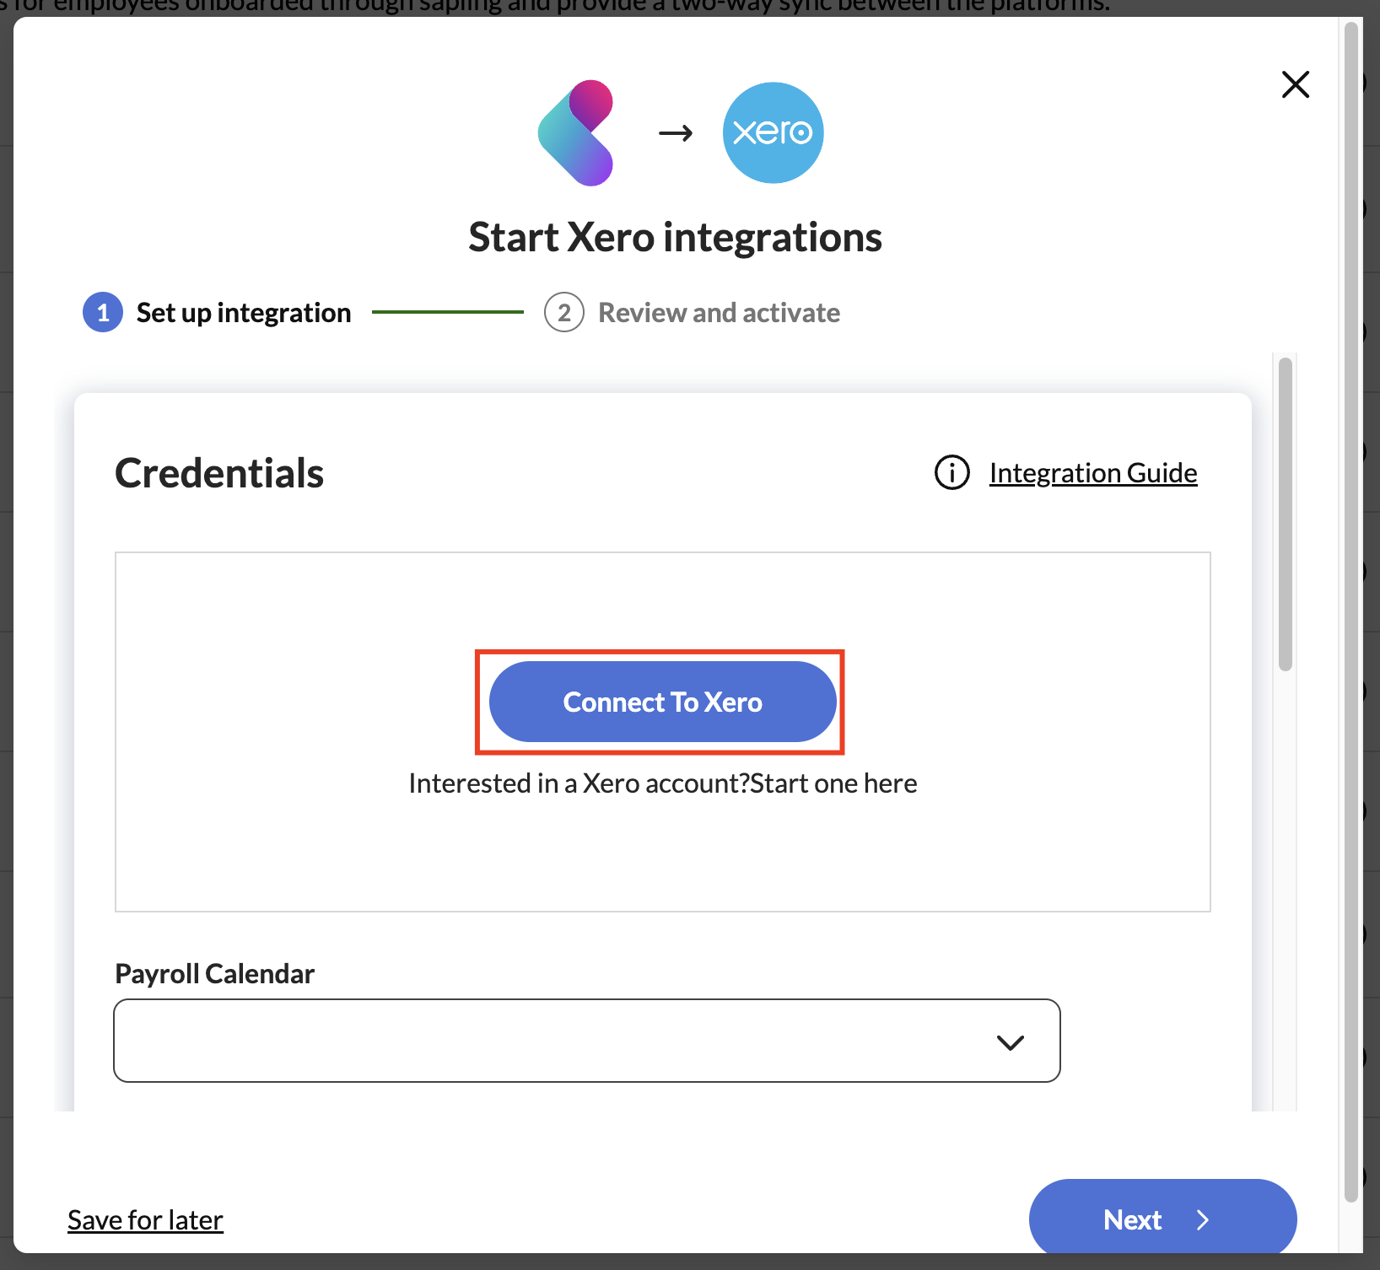Select the step 1 number circle
The image size is (1380, 1270).
pyautogui.click(x=103, y=313)
